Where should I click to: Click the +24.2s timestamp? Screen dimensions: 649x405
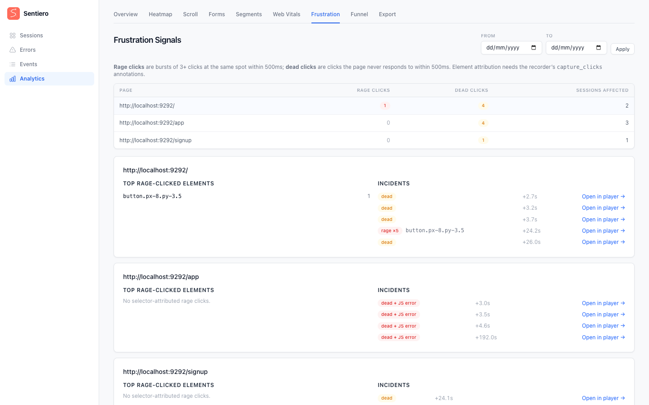click(x=531, y=231)
